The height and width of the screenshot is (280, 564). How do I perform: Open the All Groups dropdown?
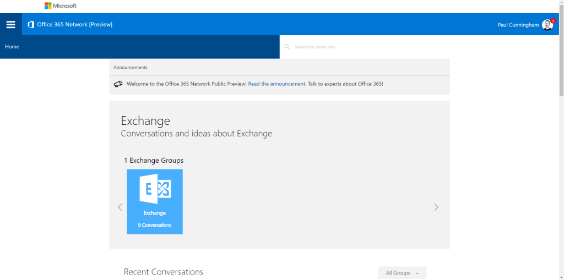[402, 273]
